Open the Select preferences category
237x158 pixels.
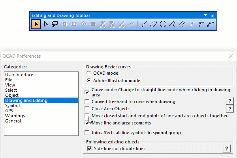point(41,90)
